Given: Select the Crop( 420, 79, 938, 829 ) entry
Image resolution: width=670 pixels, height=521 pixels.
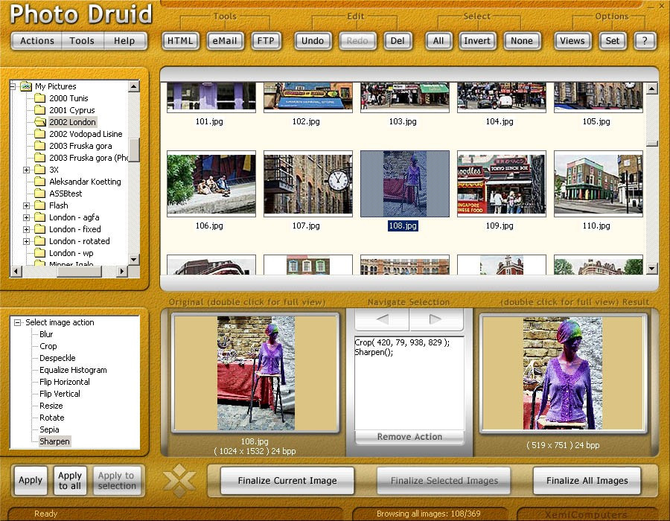Looking at the screenshot, I should pos(402,342).
